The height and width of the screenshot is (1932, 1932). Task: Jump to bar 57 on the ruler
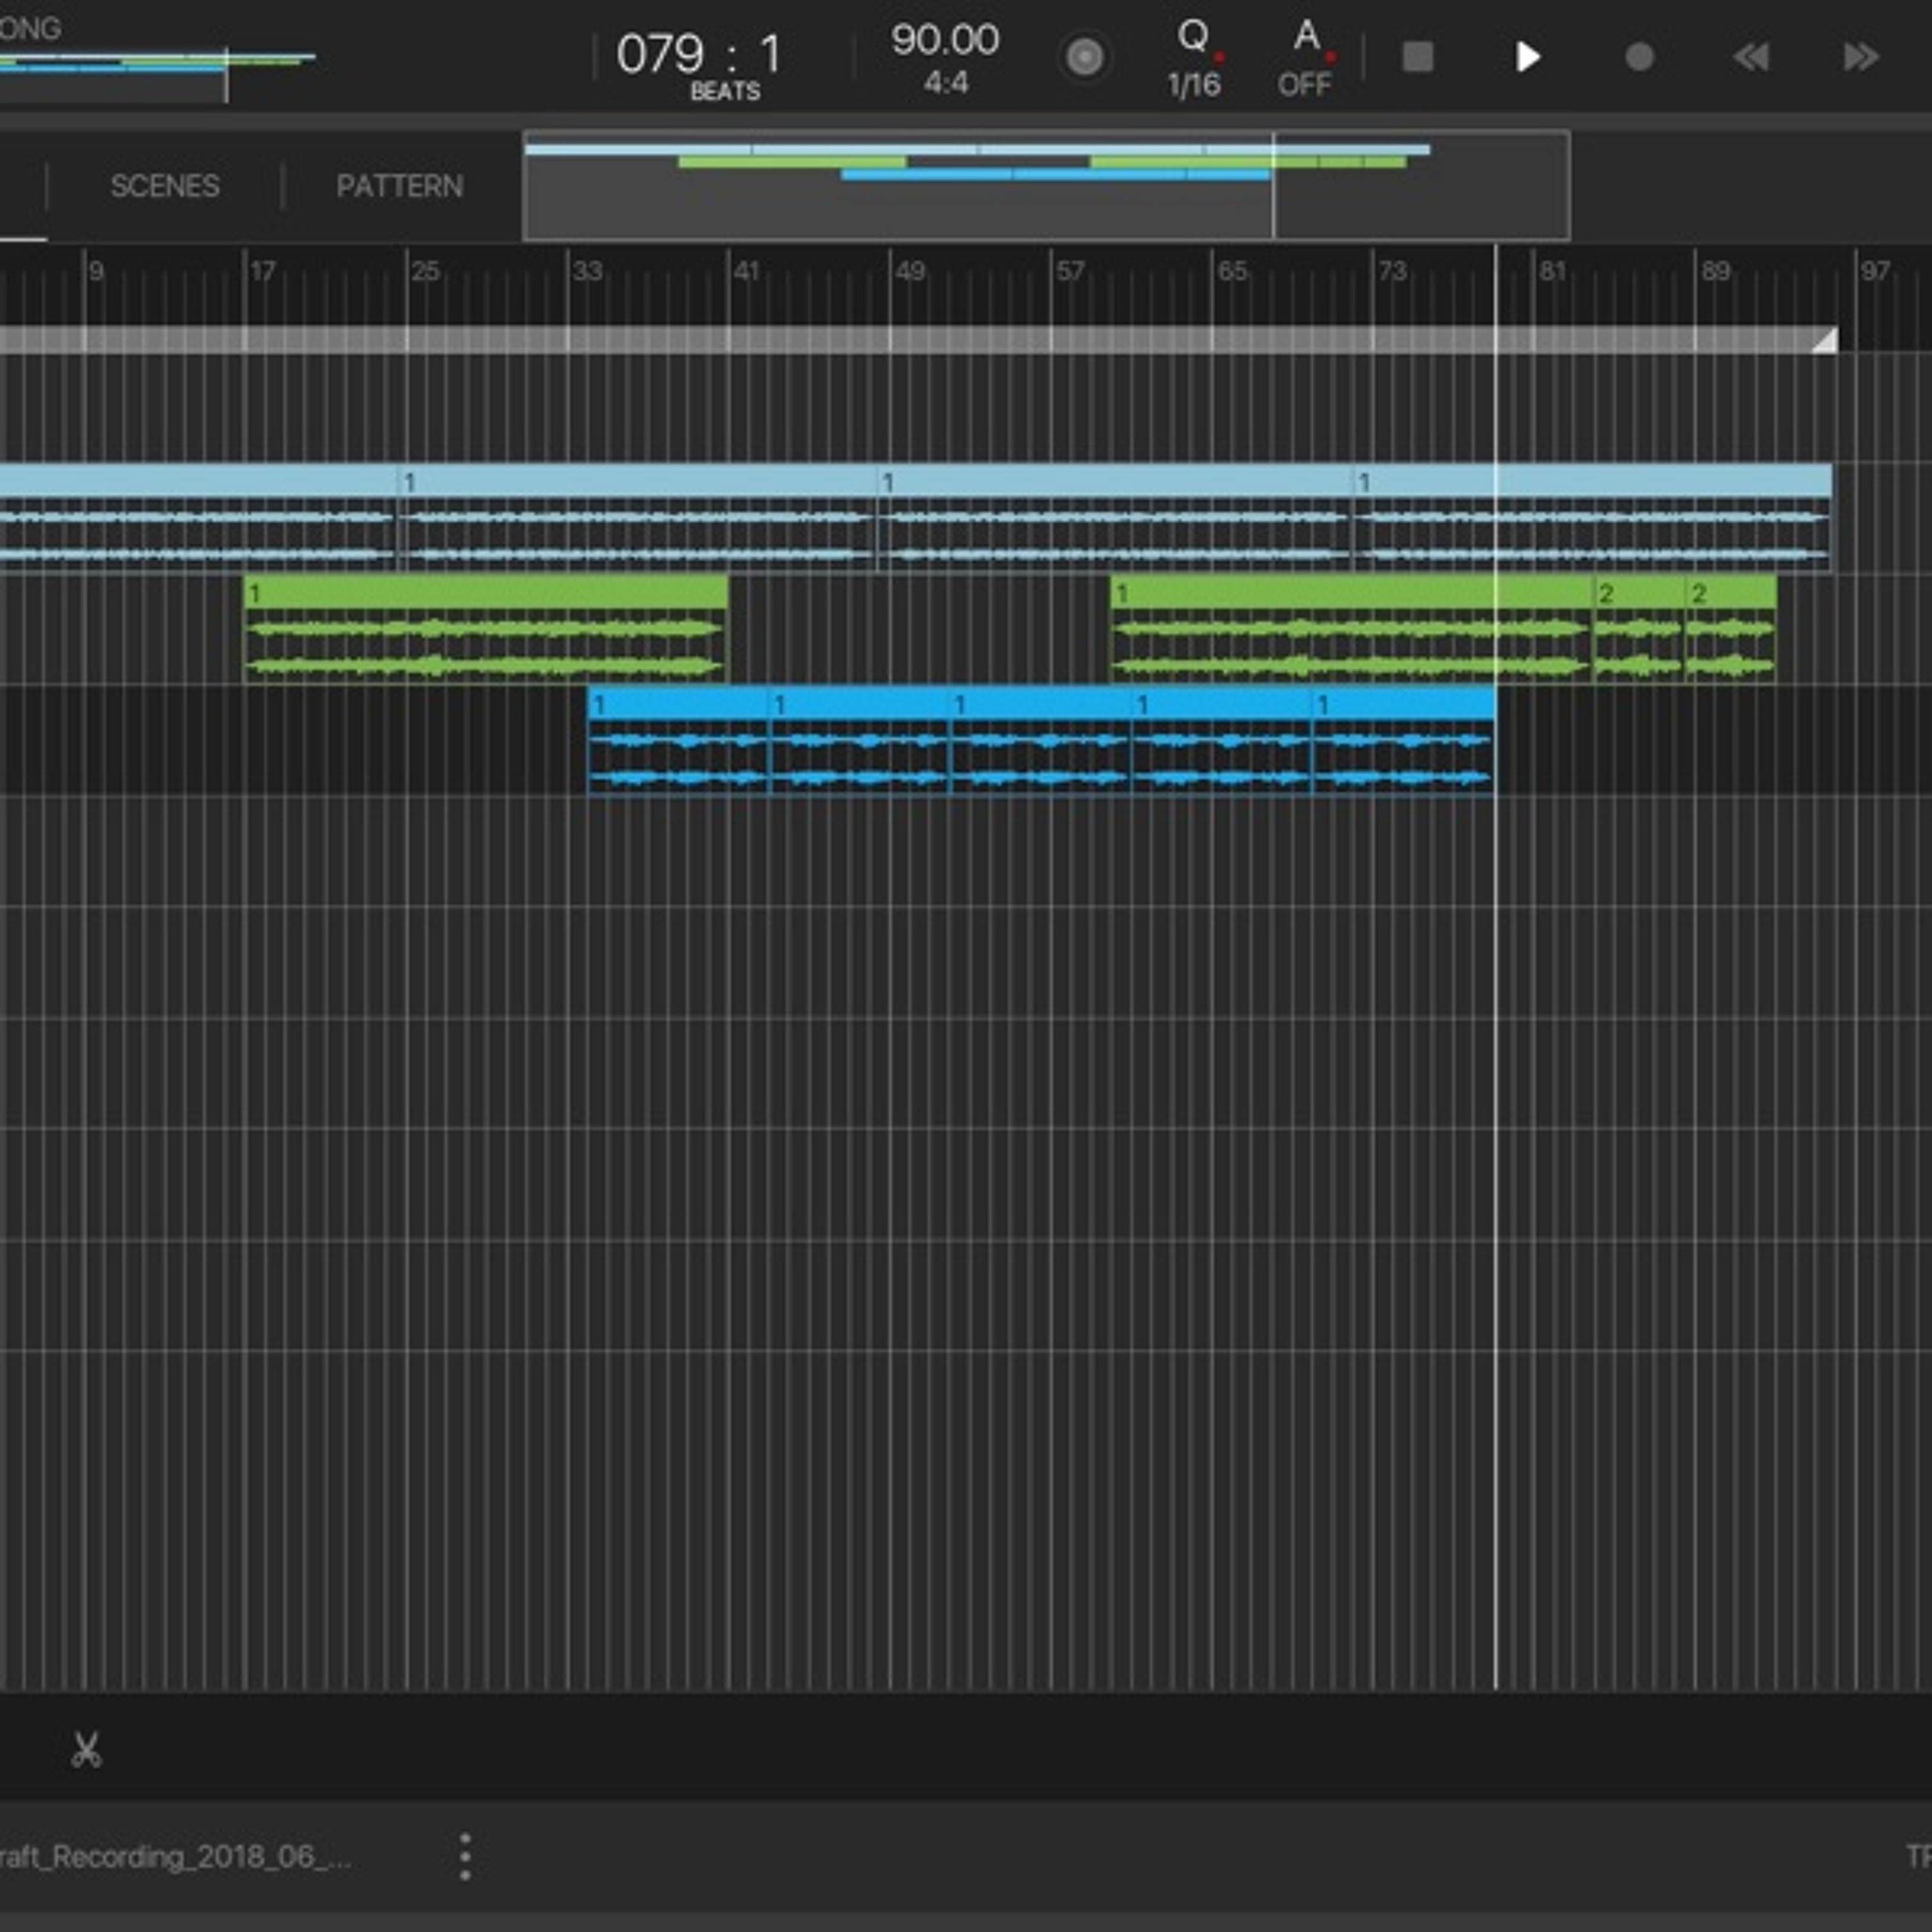pyautogui.click(x=1070, y=271)
